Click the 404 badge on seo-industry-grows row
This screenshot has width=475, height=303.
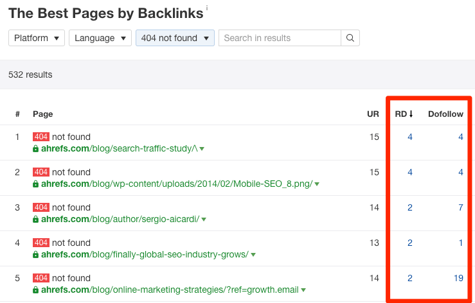pos(41,243)
